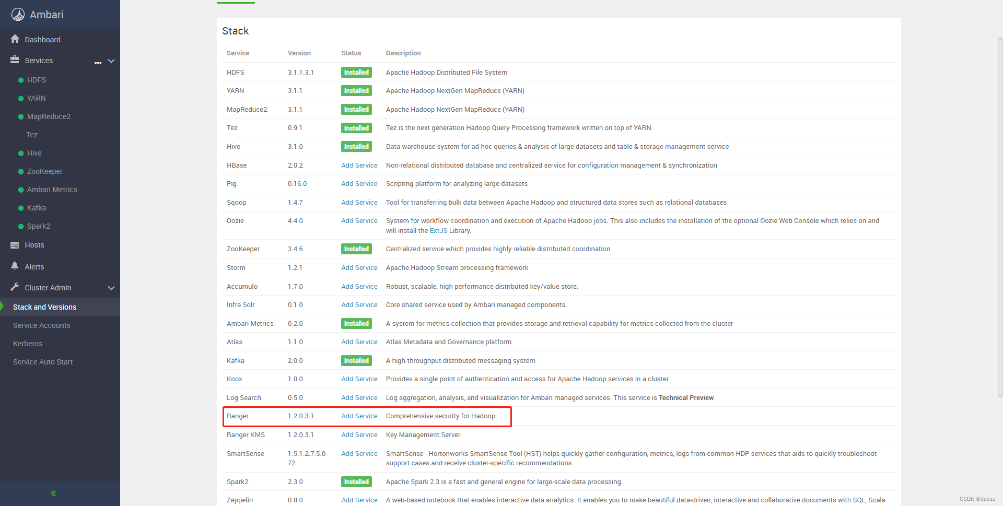
Task: Open the Tez service in sidebar
Action: (x=32, y=135)
